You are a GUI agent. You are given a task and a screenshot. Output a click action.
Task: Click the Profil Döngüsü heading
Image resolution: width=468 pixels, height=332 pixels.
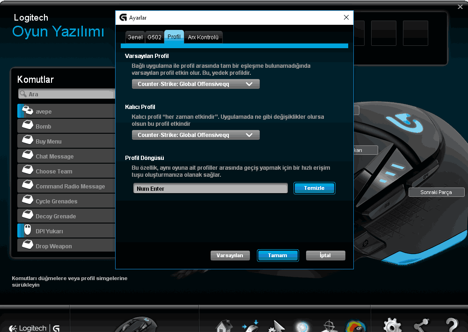[145, 158]
